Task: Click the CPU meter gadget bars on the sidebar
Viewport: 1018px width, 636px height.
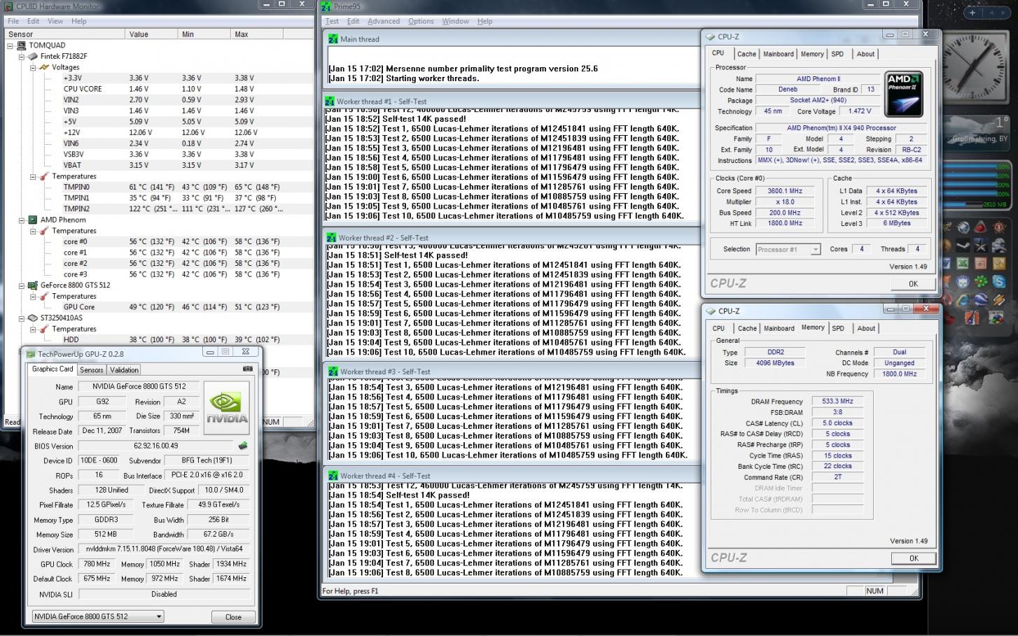Action: click(x=977, y=185)
